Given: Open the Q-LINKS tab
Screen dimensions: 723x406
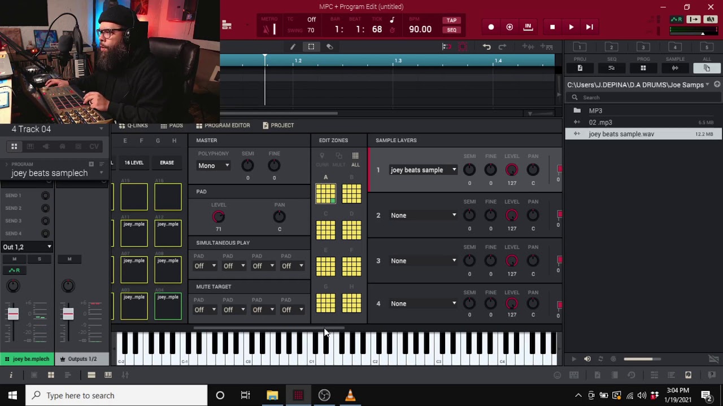Looking at the screenshot, I should pyautogui.click(x=133, y=125).
